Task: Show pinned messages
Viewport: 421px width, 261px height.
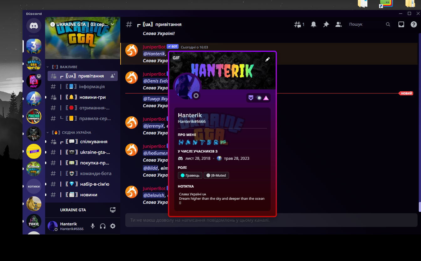Action: (x=326, y=24)
